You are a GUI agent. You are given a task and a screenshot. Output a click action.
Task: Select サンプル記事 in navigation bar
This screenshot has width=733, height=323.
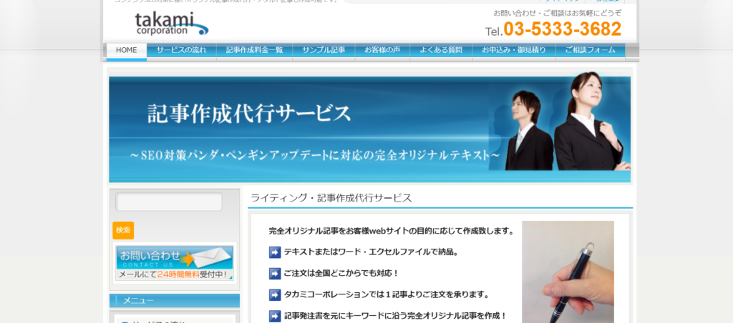[x=324, y=51]
